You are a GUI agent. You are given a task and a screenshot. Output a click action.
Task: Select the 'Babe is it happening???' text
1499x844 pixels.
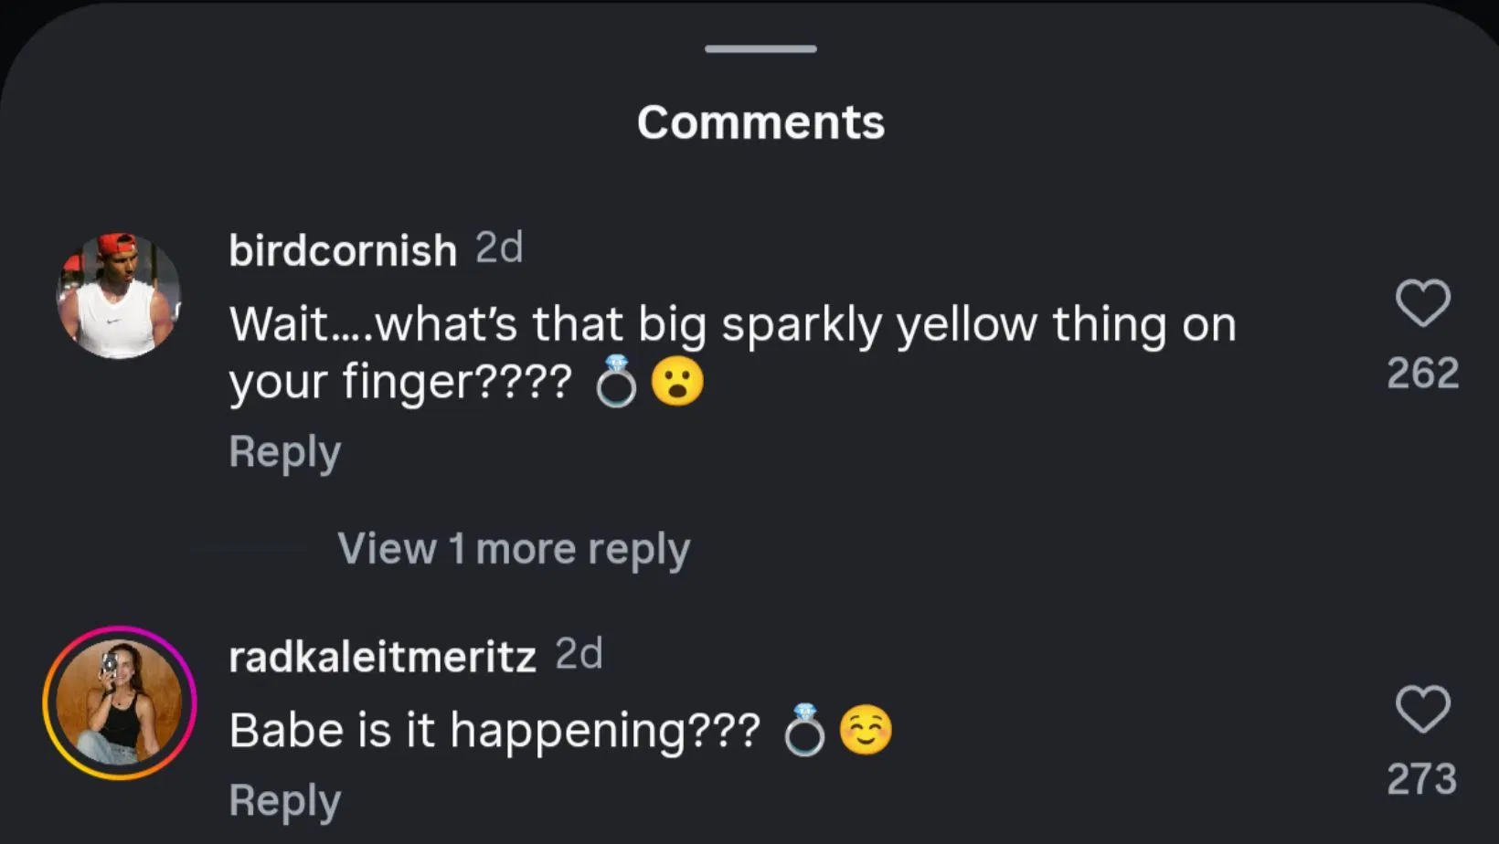pyautogui.click(x=494, y=731)
